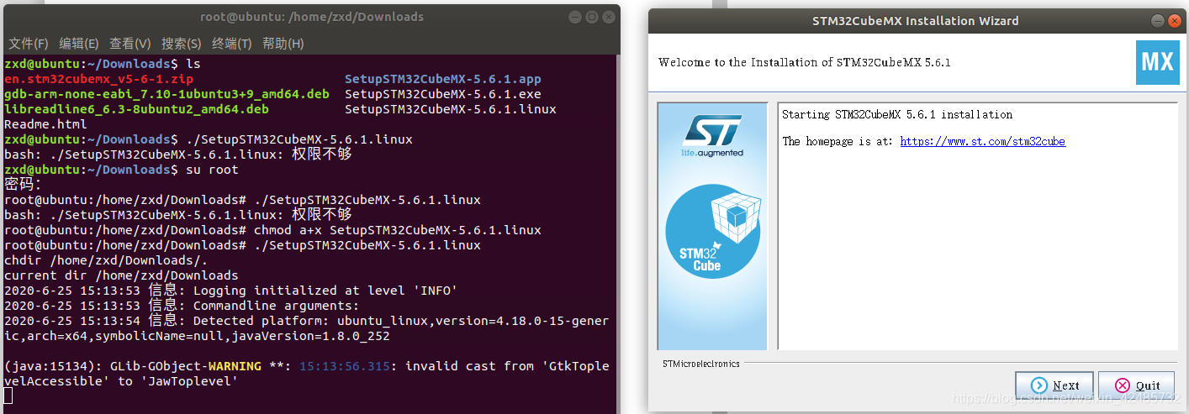Click the chmod a+x command line
The height and width of the screenshot is (414, 1189).
pyautogui.click(x=272, y=230)
